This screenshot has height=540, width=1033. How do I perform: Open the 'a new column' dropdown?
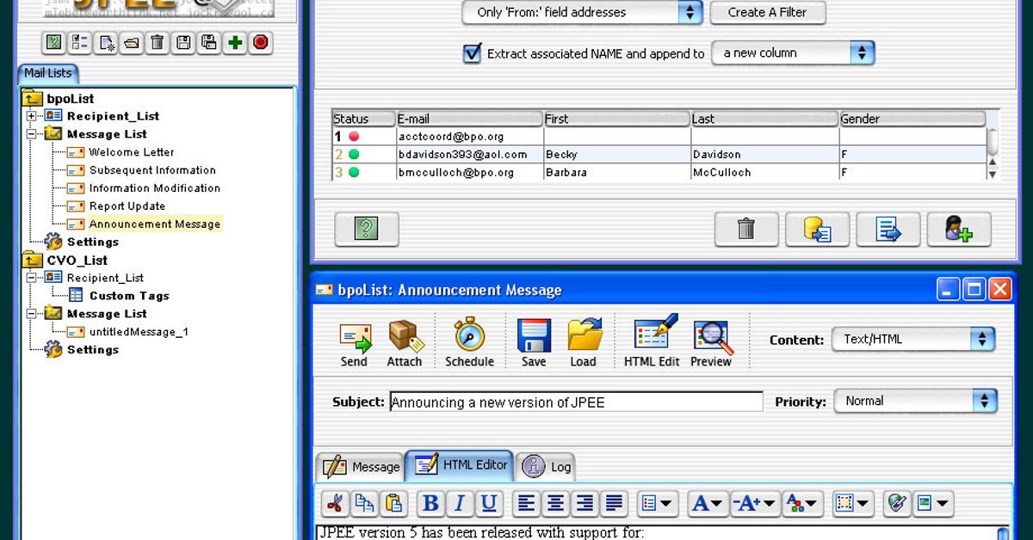(793, 52)
